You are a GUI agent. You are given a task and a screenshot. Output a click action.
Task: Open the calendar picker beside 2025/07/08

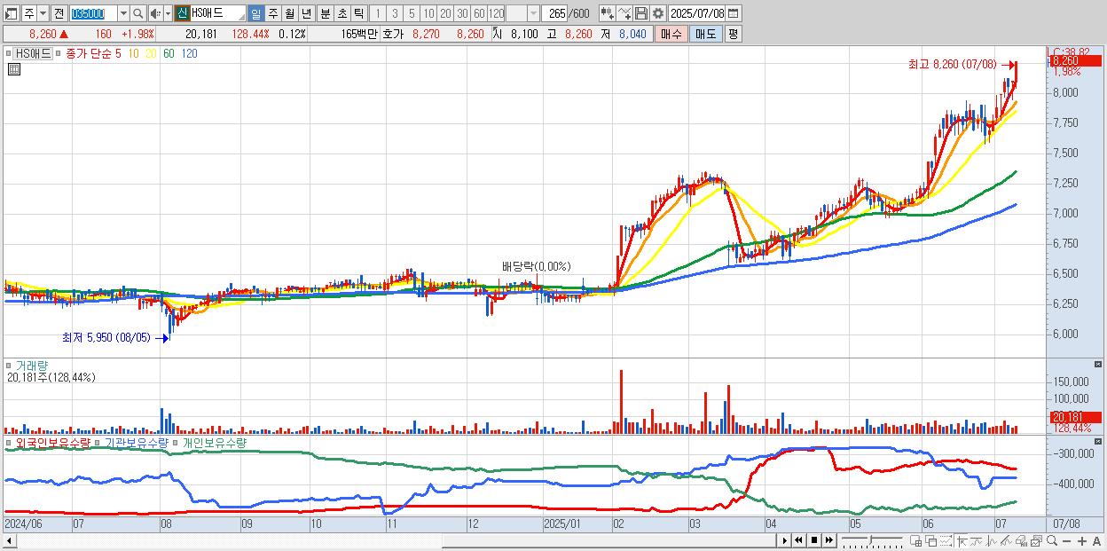tap(733, 13)
